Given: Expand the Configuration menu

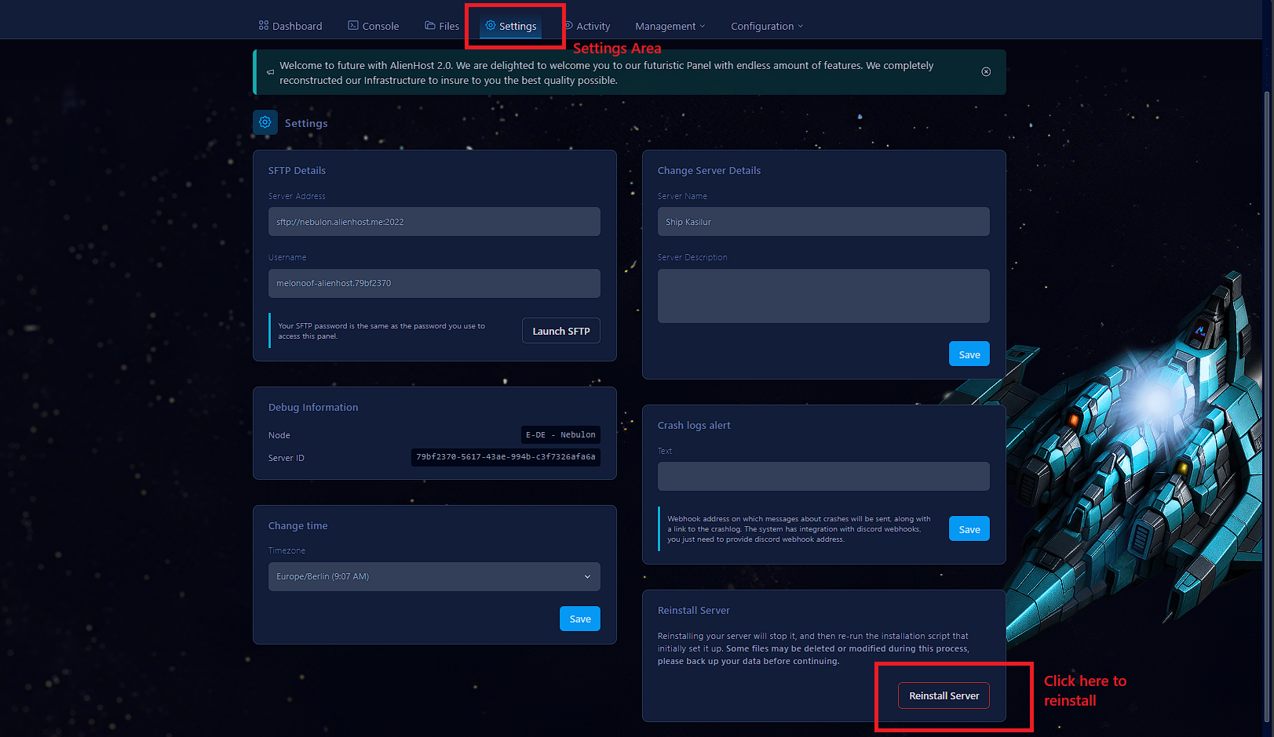Looking at the screenshot, I should point(767,26).
